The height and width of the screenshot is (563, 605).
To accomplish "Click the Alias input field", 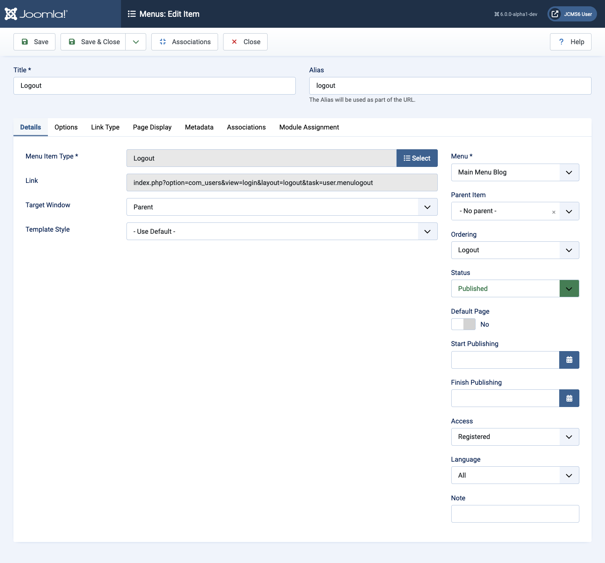I will coord(450,86).
